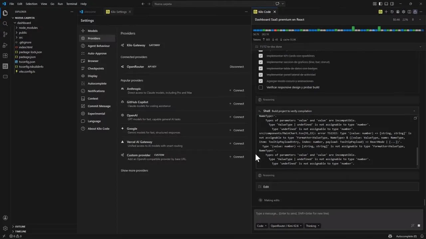Open the Thinking level dropdown
Screen dimensions: 426x239
tap(313, 226)
